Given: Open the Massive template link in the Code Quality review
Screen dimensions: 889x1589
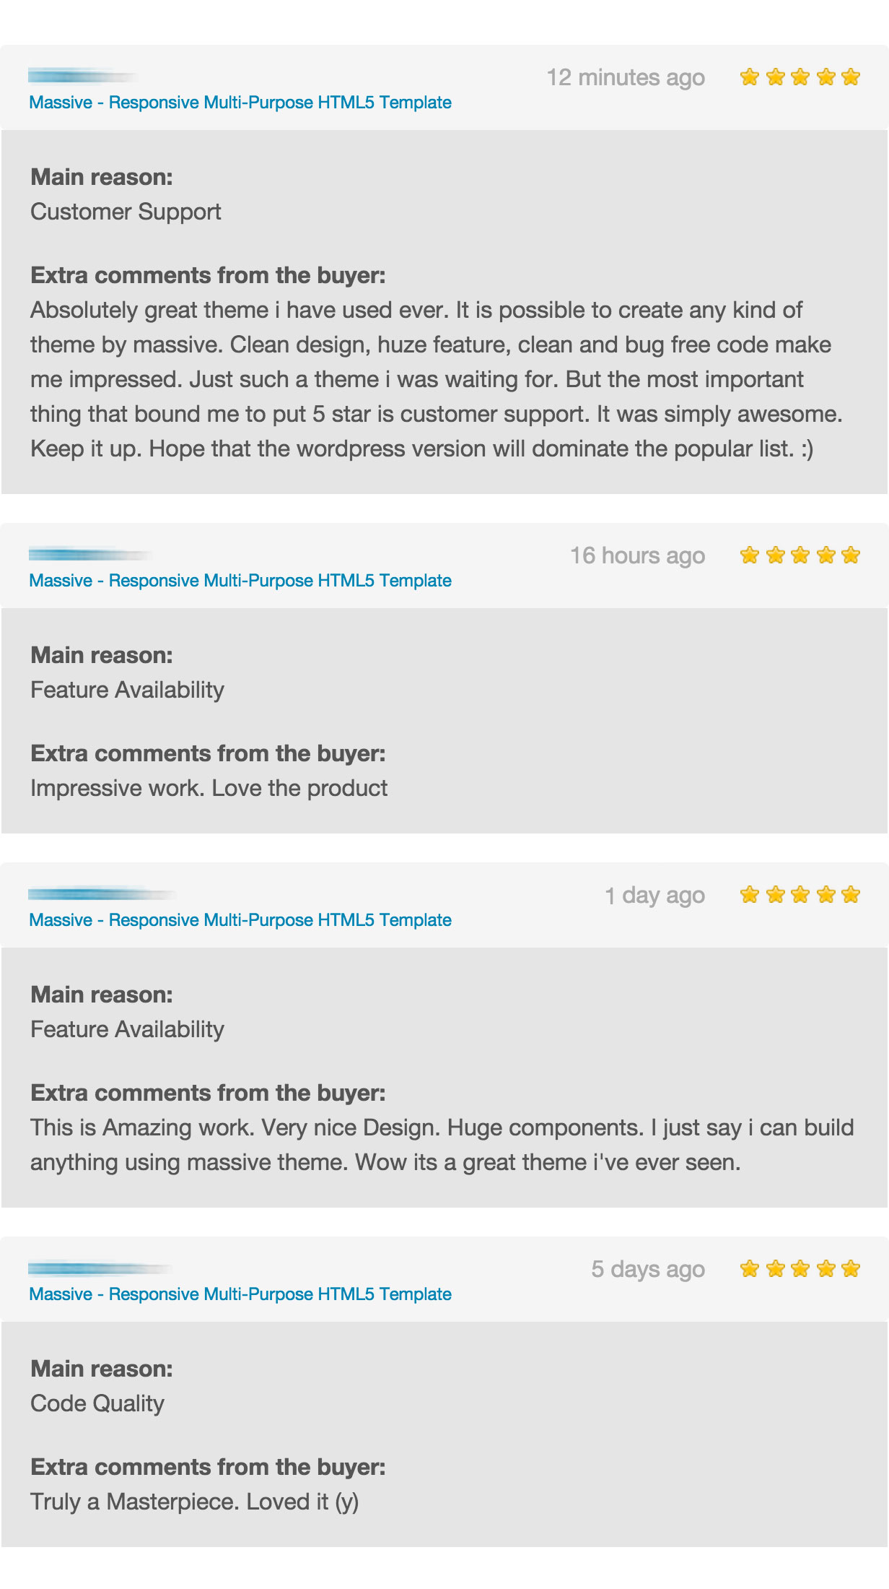Looking at the screenshot, I should tap(240, 1294).
